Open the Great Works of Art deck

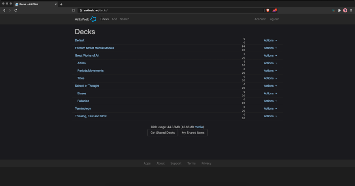(87, 56)
